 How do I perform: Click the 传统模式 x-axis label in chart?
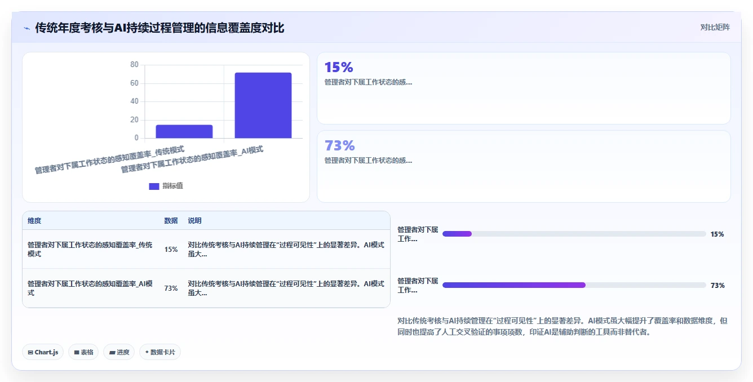110,160
